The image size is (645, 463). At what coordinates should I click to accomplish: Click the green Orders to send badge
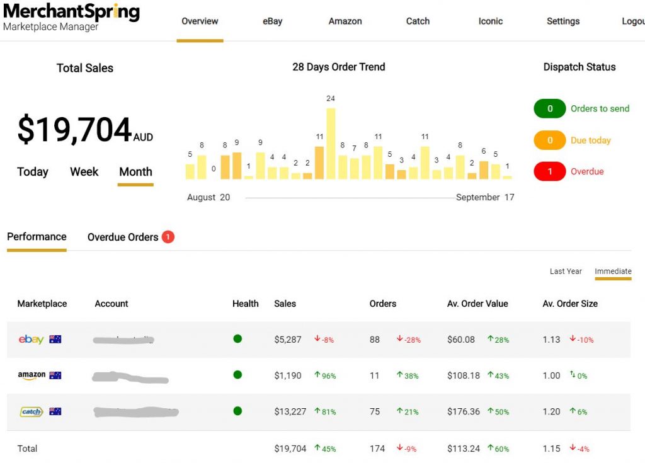click(549, 108)
